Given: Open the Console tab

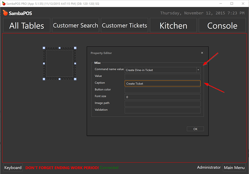Looking at the screenshot, I should (x=222, y=26).
